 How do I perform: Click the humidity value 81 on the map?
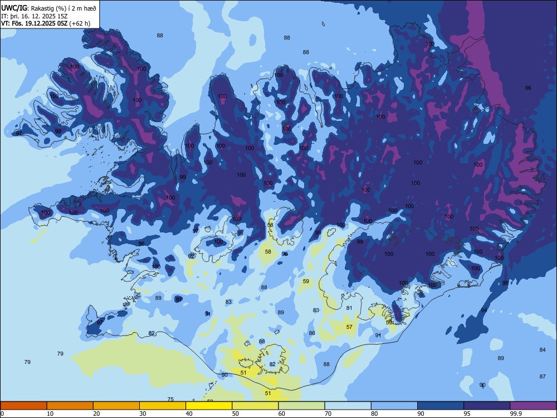(x=349, y=308)
